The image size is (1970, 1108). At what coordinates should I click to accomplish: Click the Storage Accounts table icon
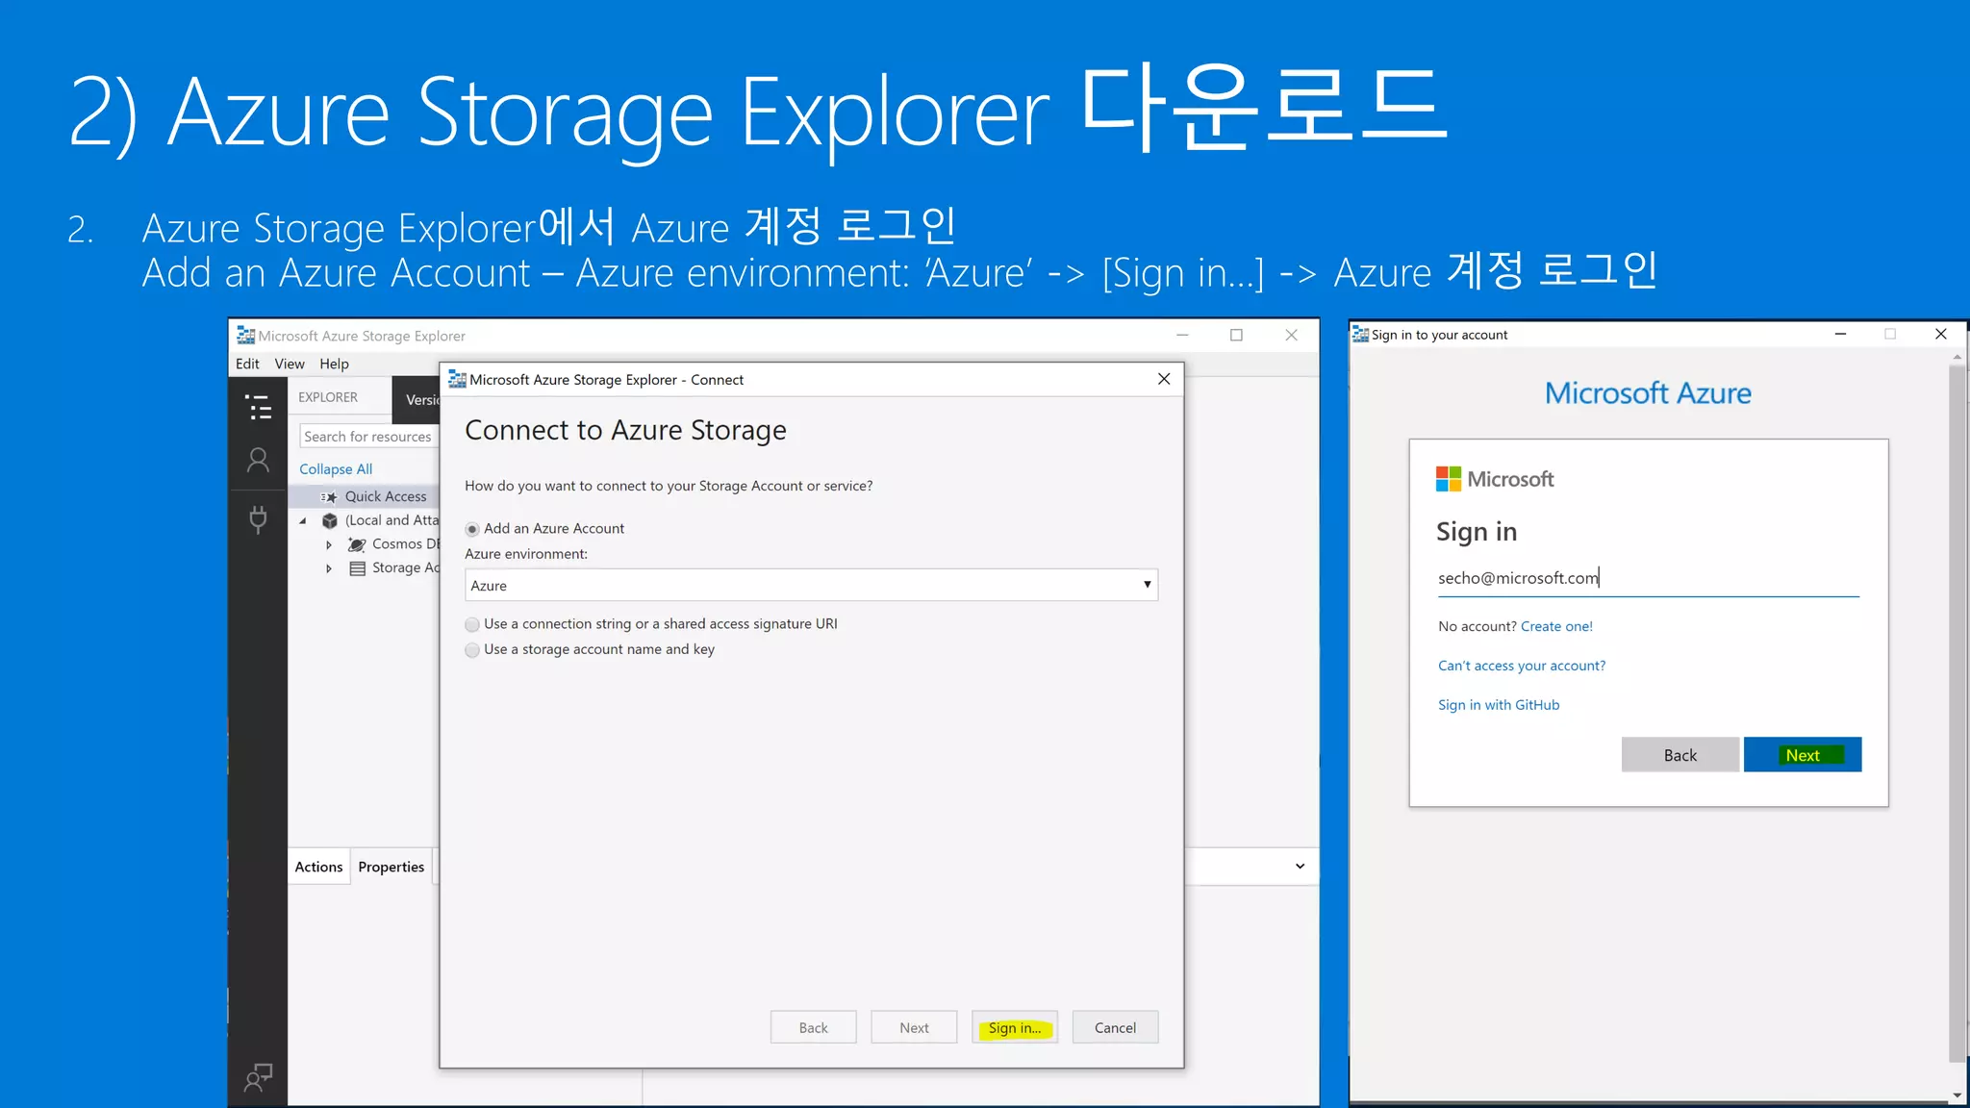click(357, 568)
